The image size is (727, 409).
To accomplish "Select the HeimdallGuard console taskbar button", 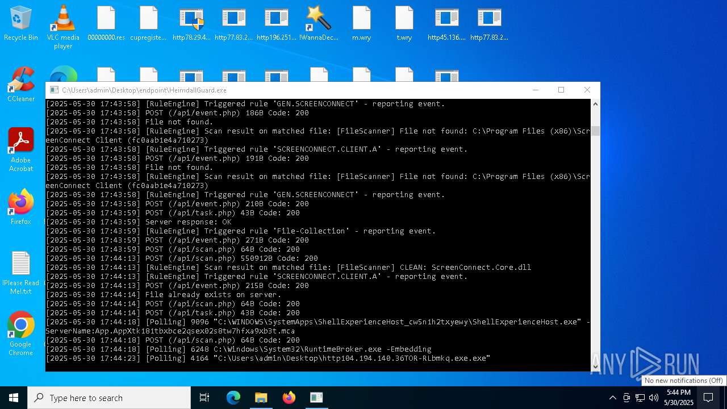I will pyautogui.click(x=316, y=398).
